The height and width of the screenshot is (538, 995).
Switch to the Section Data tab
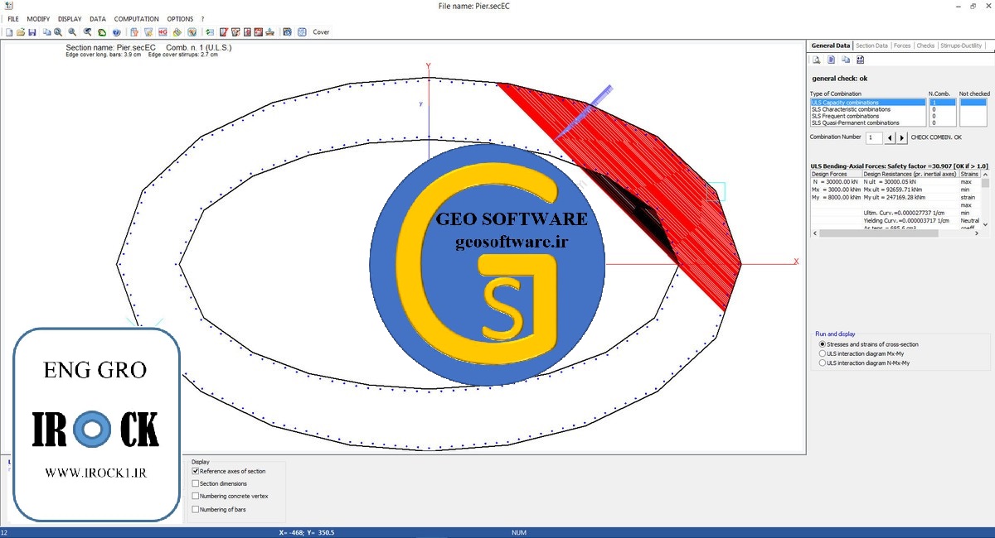[871, 46]
